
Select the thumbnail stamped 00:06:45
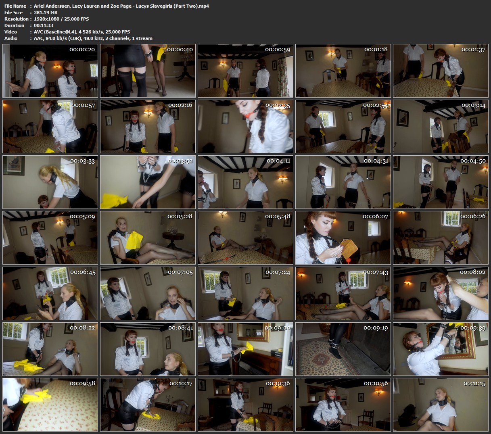click(50, 294)
